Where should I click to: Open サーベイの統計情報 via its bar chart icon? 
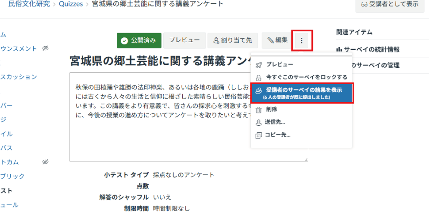tap(339, 50)
